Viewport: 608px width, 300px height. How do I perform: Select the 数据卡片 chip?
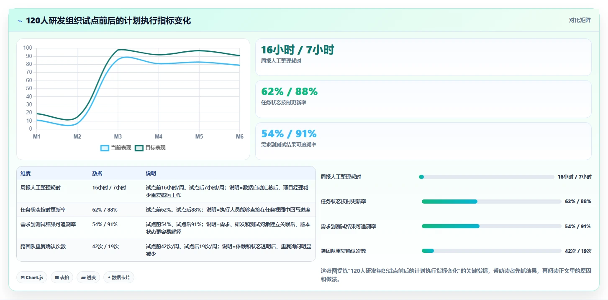click(x=119, y=277)
